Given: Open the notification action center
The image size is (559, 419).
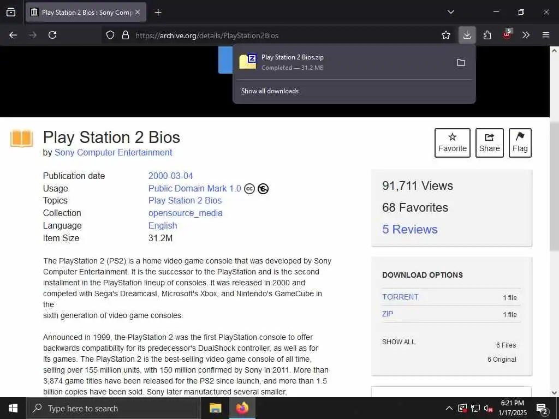Looking at the screenshot, I should click(x=542, y=408).
